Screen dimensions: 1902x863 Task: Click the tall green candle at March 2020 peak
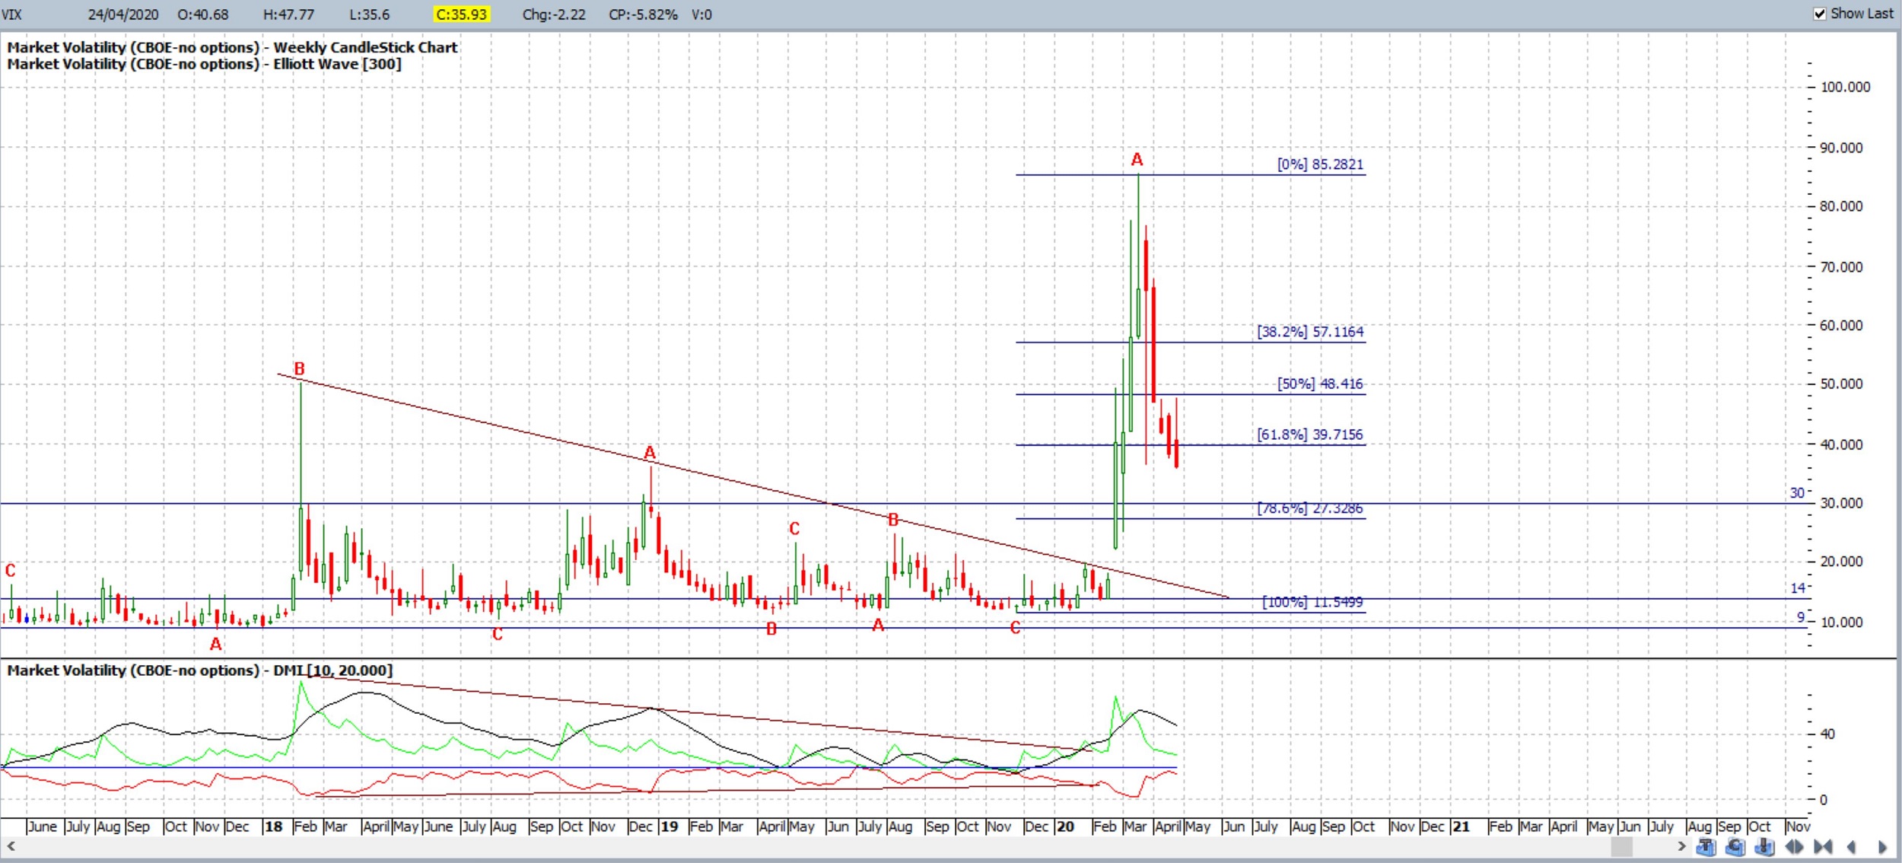(x=1138, y=256)
